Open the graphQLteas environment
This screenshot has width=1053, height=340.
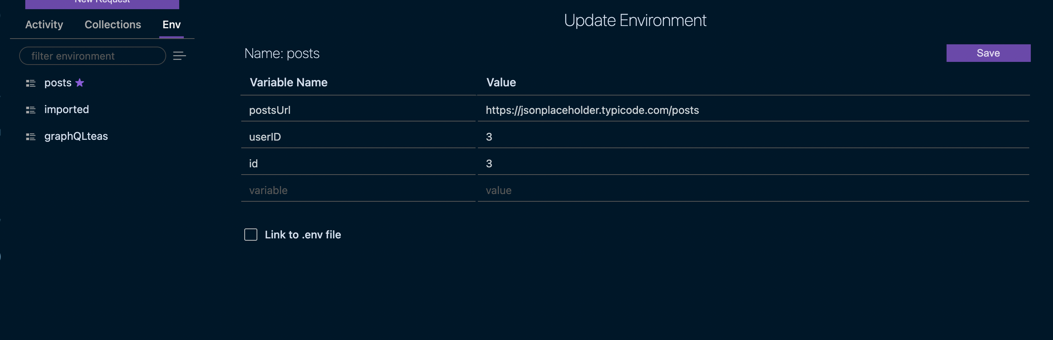click(76, 136)
